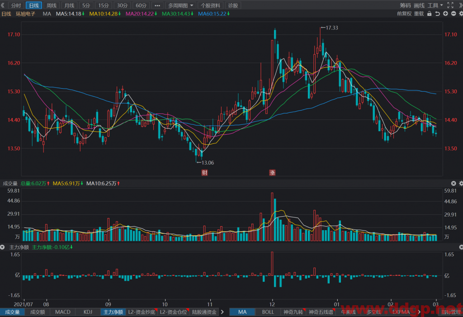Activate 画线 drawing tool
Viewport: 463px width, 317px height.
pos(419,5)
